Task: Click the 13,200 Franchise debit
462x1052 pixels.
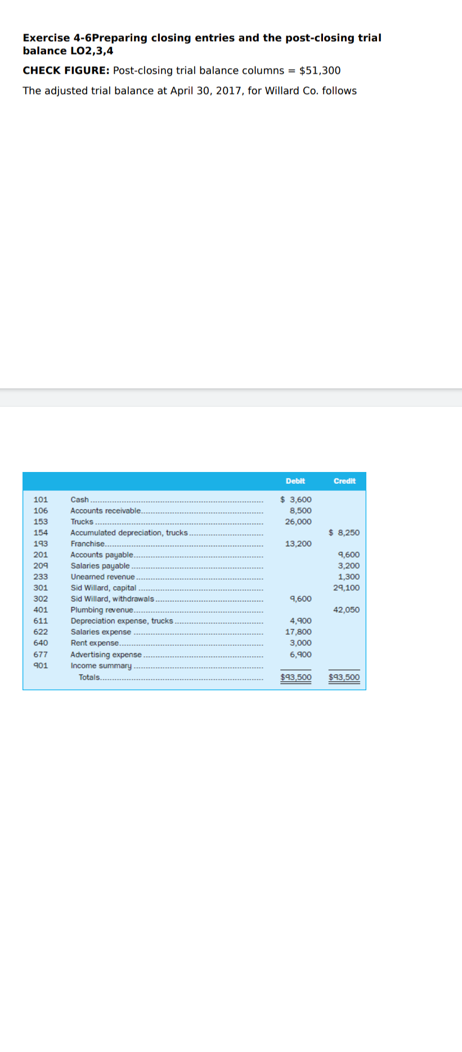Action: (x=298, y=543)
